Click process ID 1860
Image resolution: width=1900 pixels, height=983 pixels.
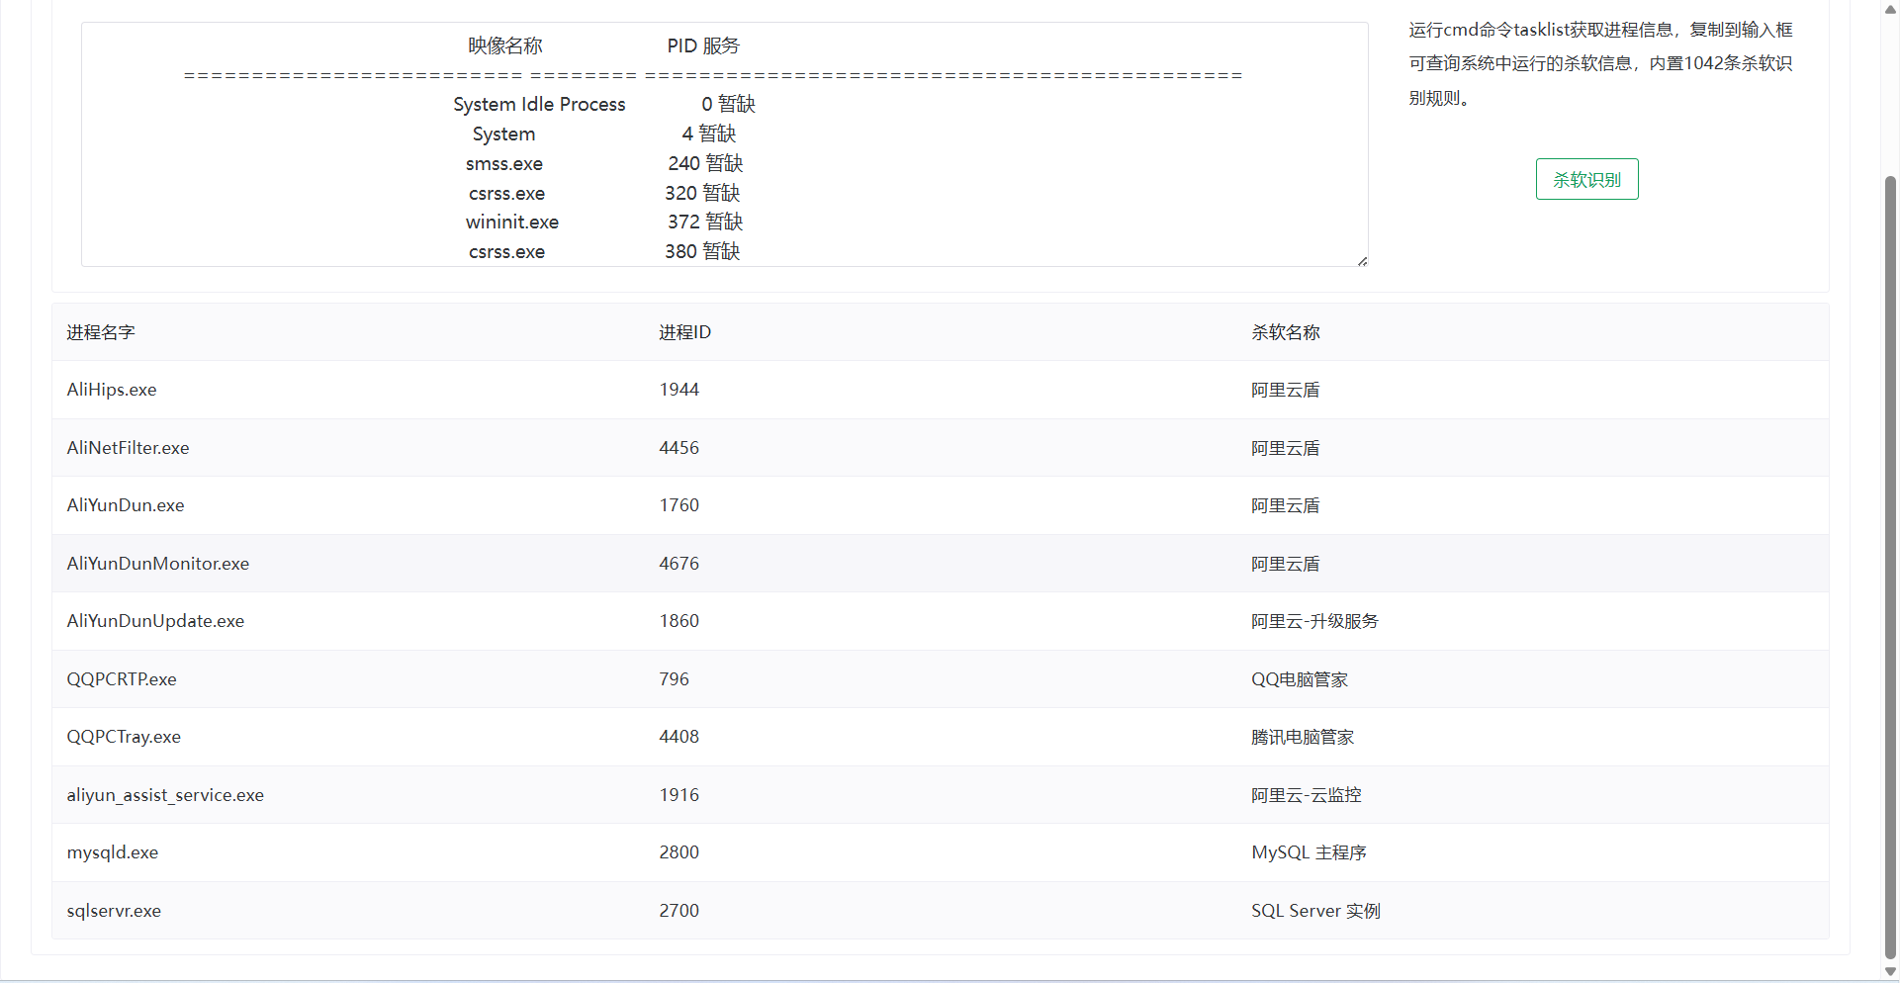click(x=679, y=621)
